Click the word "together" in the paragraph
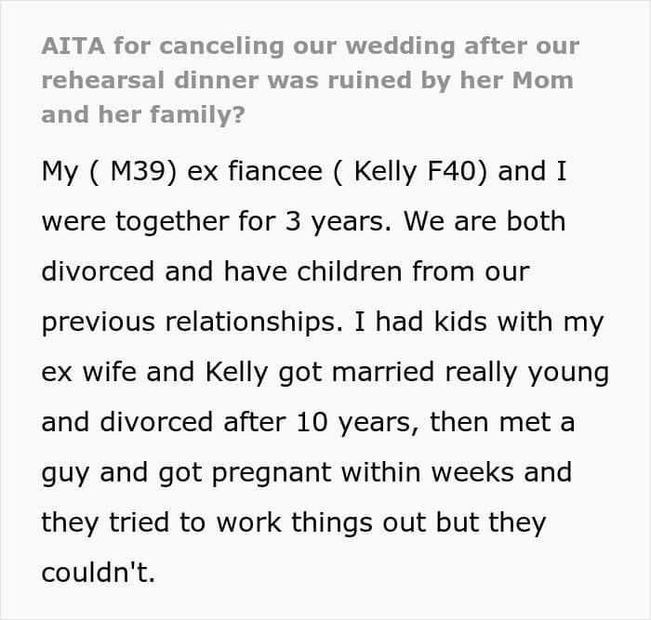The width and height of the screenshot is (651, 620). point(164,223)
